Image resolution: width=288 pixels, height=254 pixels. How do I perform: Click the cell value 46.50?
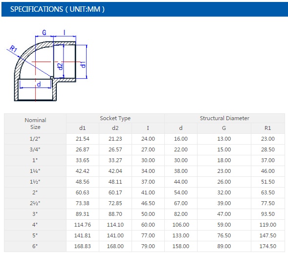point(148,203)
